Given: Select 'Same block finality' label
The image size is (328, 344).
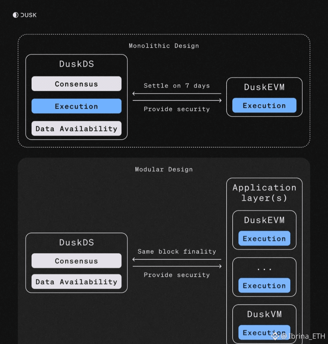Looking at the screenshot, I should click(x=177, y=251).
